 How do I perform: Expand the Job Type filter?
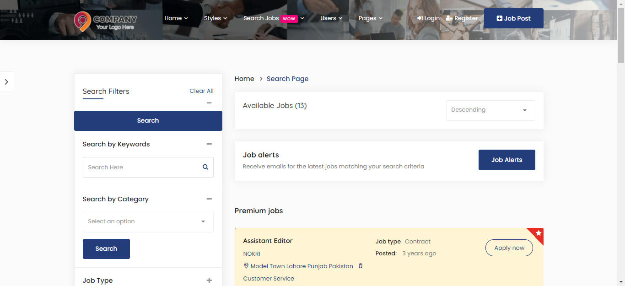[209, 280]
